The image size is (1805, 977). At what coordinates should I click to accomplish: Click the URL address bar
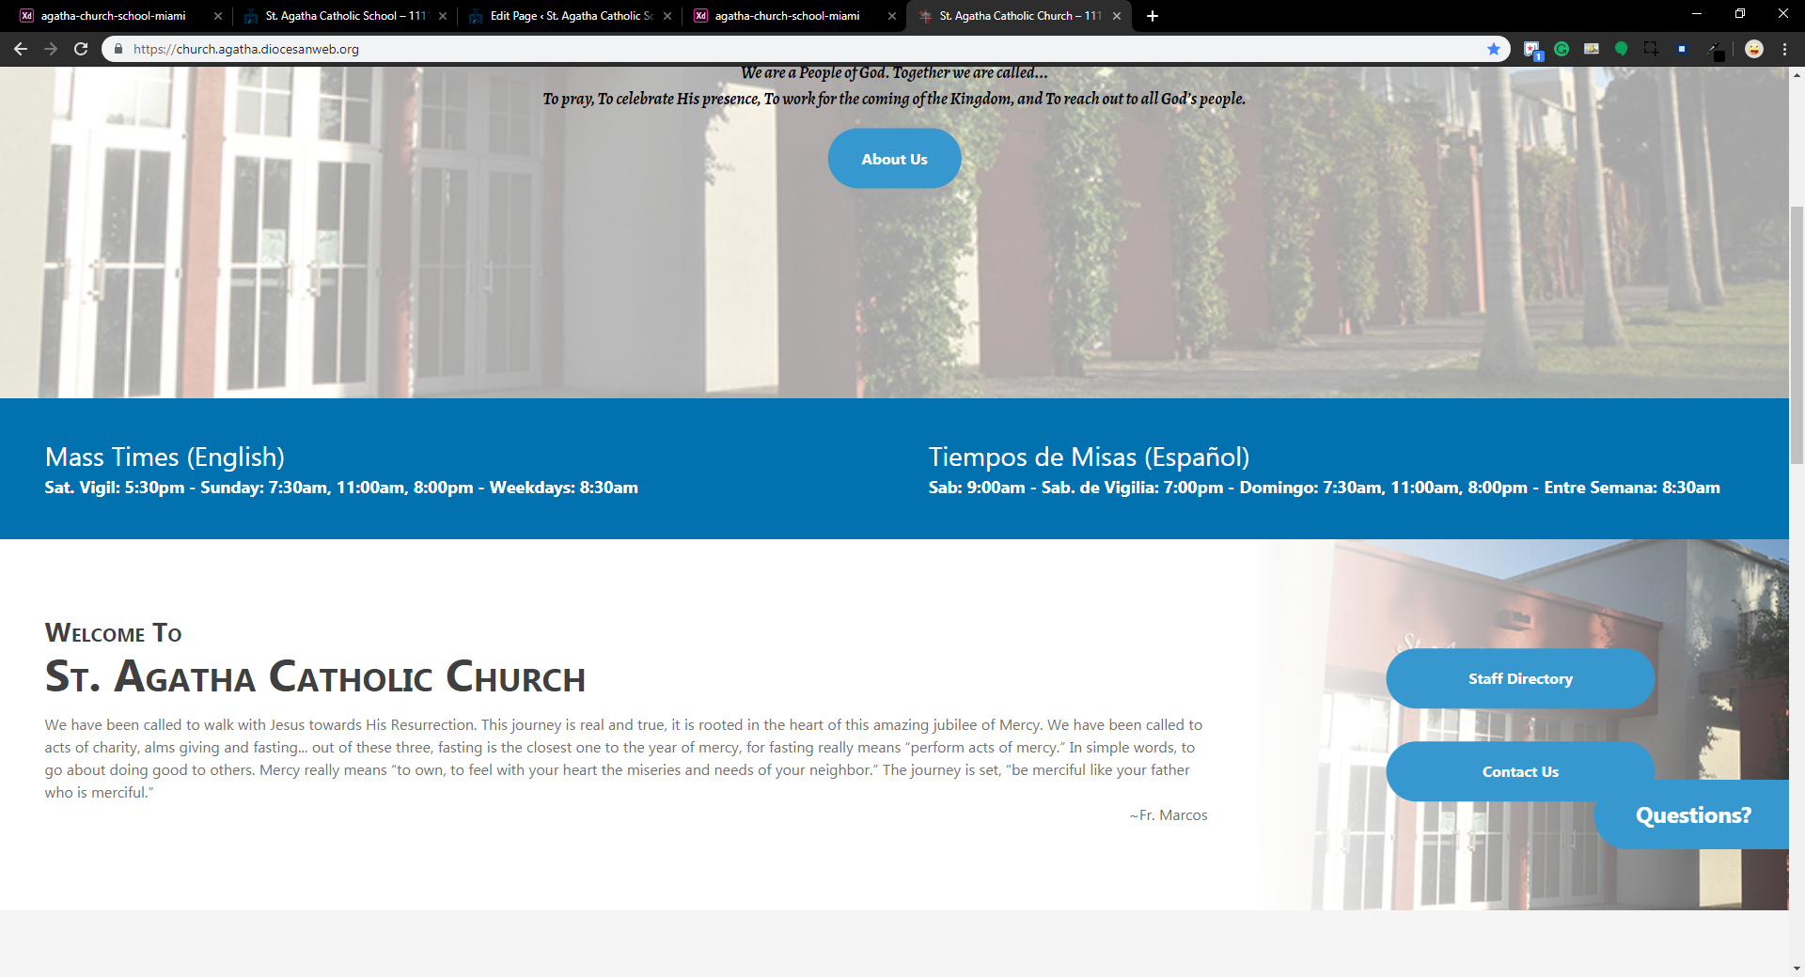pos(752,49)
